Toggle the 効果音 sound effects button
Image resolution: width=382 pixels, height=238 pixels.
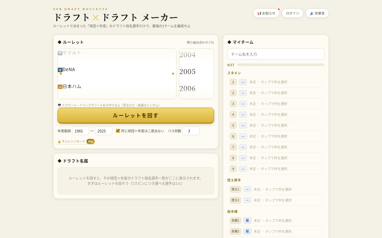point(317,13)
